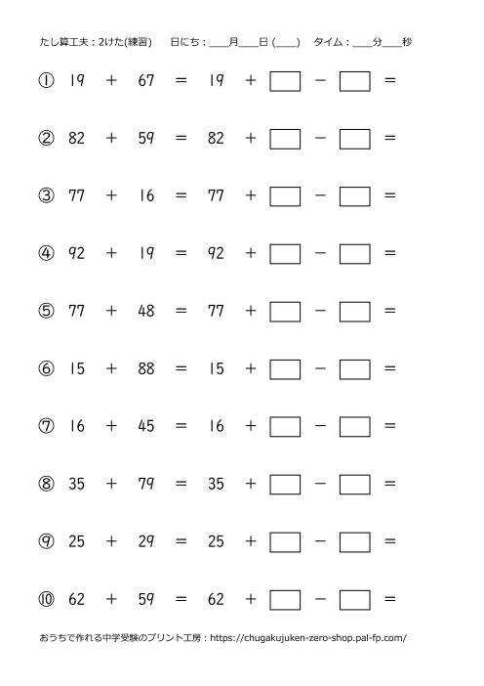The width and height of the screenshot is (484, 686).
Task: Click the circled number ⑤ marker
Action: (x=46, y=311)
